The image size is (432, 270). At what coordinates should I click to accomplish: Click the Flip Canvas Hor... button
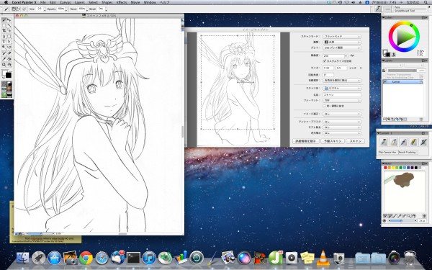tap(388, 152)
